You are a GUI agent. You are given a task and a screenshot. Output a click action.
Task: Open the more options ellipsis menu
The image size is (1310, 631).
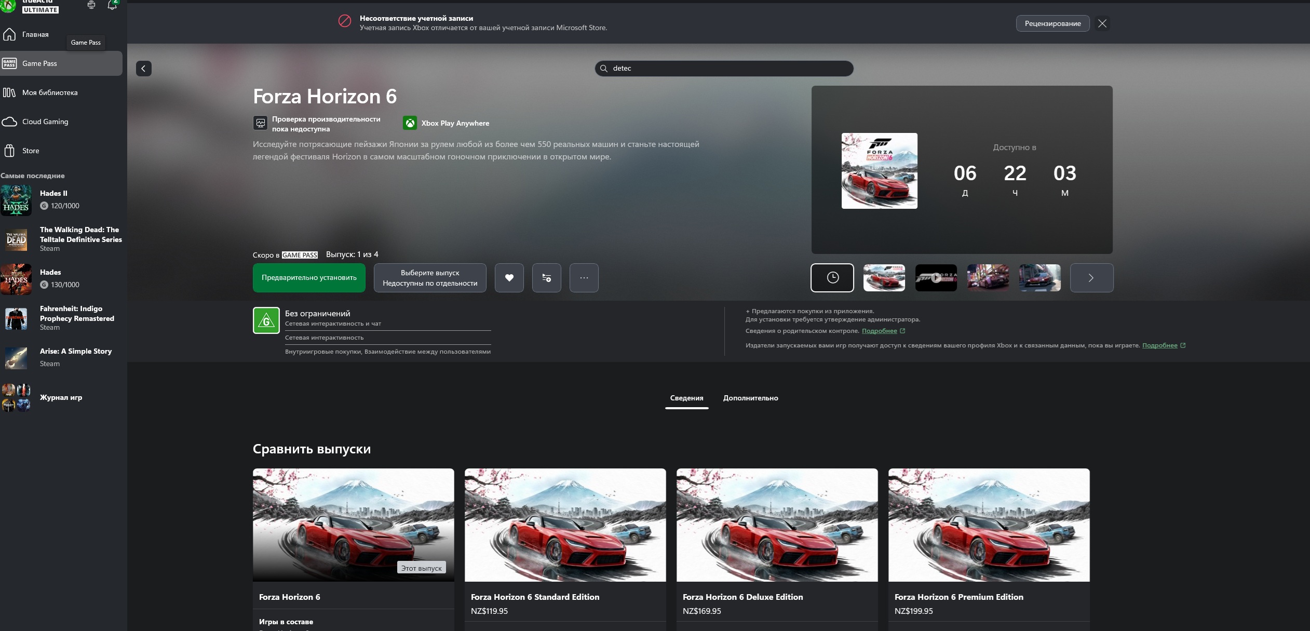[x=584, y=278]
